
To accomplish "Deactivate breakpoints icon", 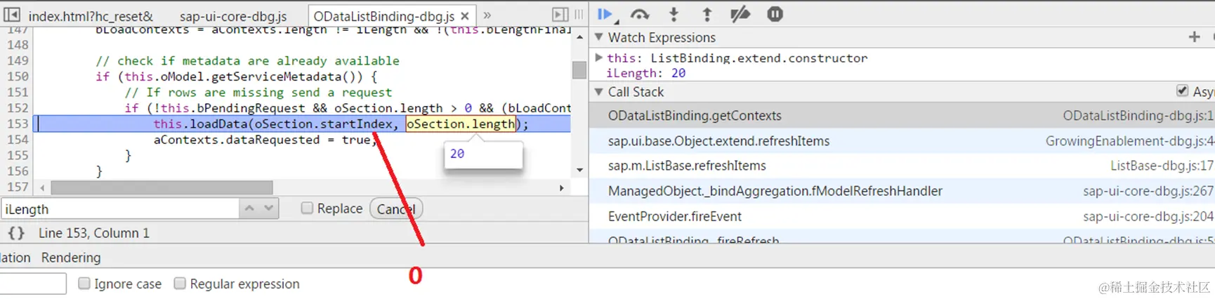I will click(740, 14).
